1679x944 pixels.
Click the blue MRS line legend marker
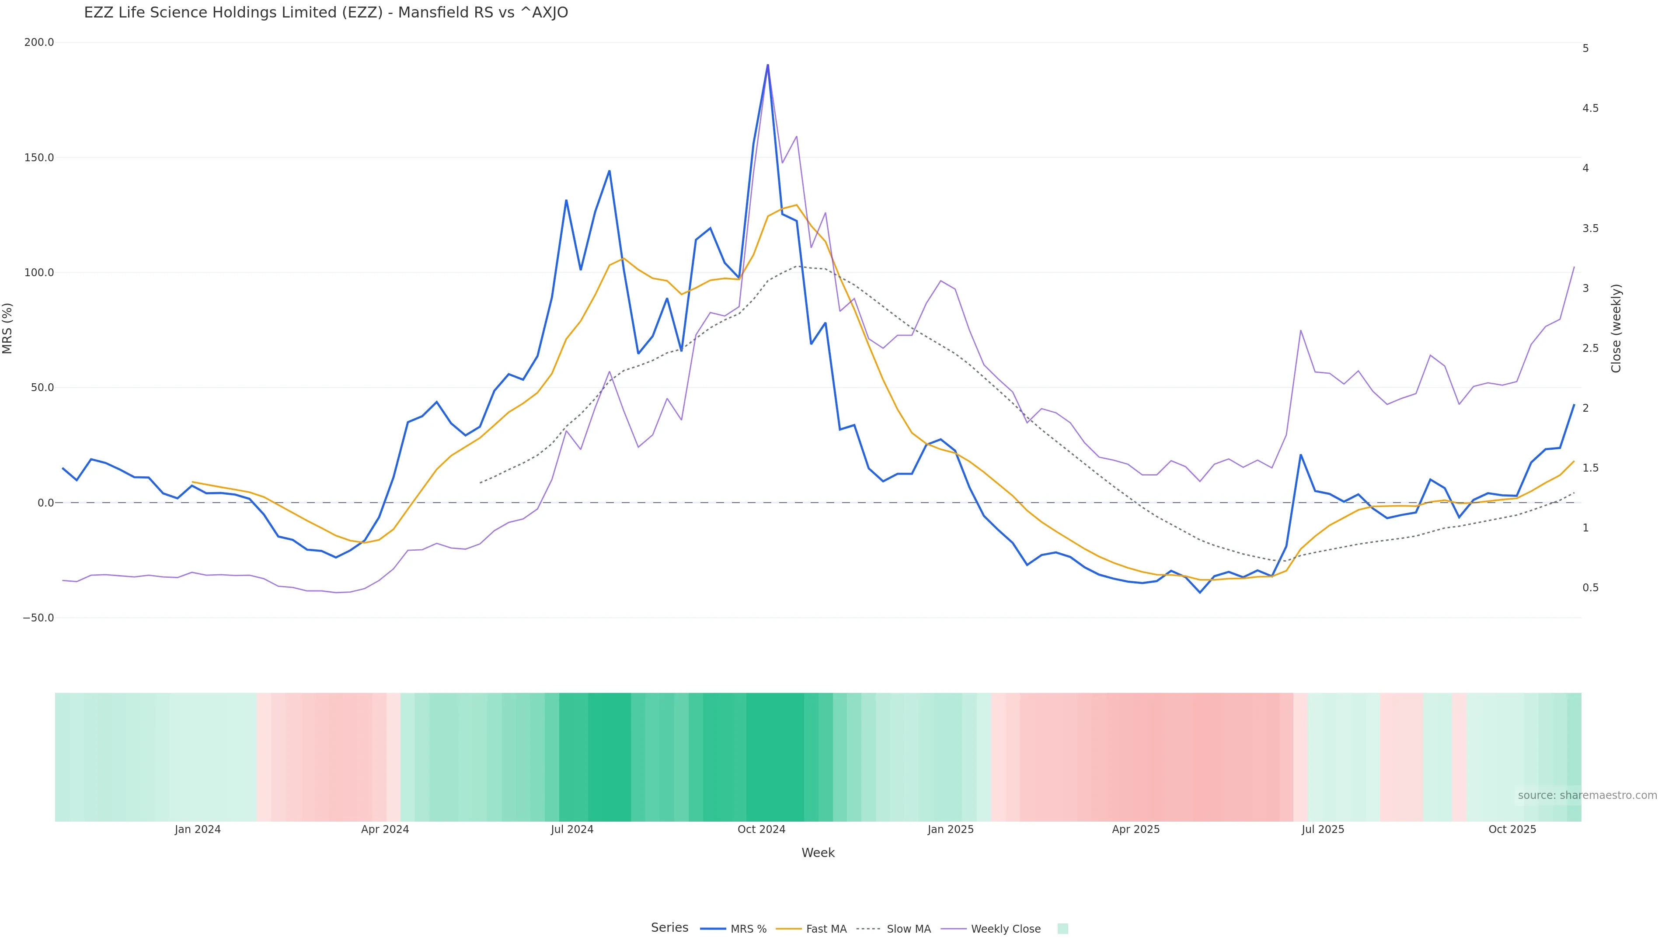[x=713, y=929]
